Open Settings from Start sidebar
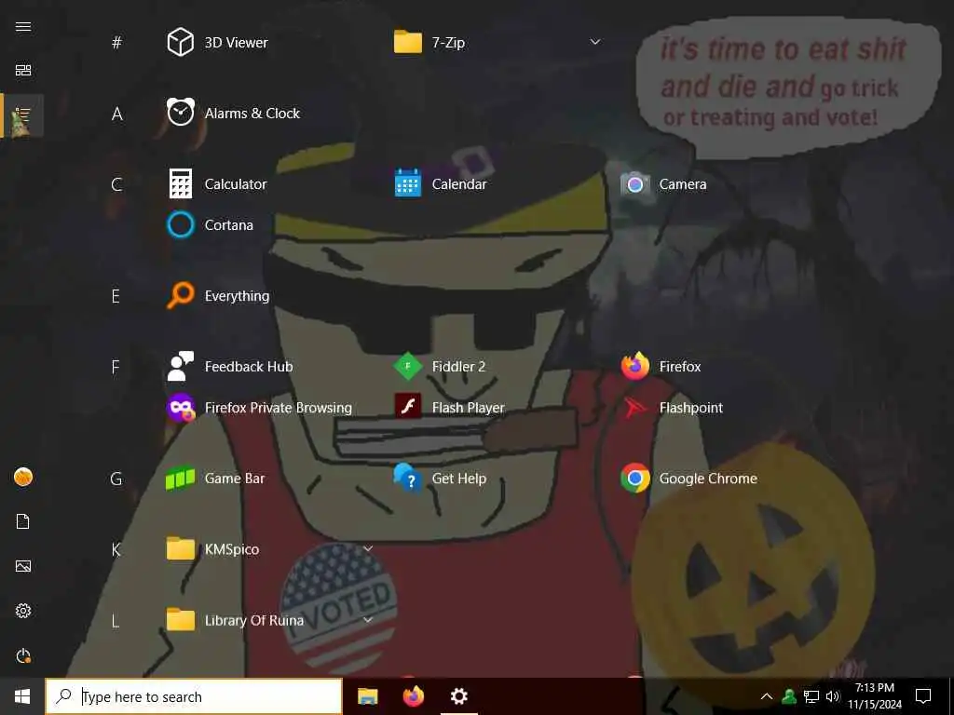 point(23,611)
